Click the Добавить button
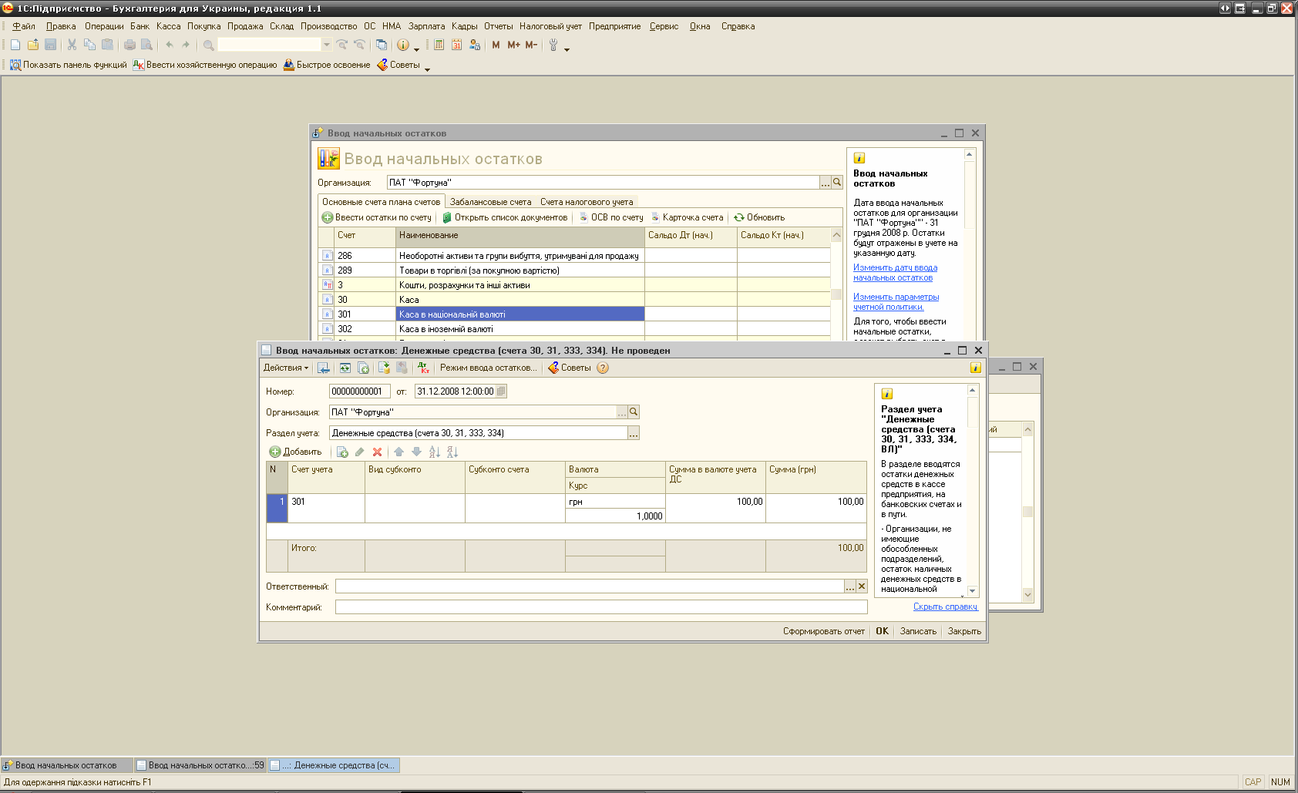Viewport: 1298px width, 793px height. coord(295,452)
